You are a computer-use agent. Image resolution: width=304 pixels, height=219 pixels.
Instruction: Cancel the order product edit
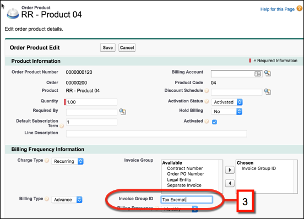point(127,48)
